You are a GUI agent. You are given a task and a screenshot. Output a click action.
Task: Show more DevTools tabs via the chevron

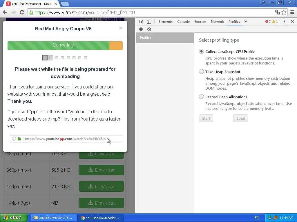point(246,21)
